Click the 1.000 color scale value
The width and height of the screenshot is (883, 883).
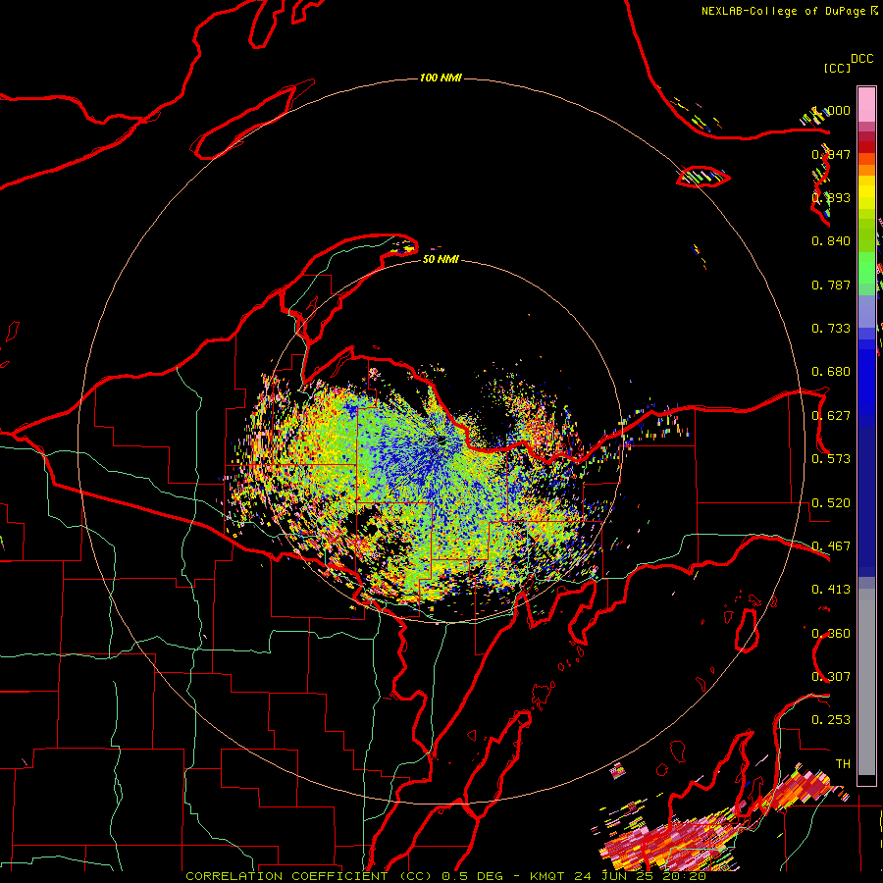tap(833, 110)
